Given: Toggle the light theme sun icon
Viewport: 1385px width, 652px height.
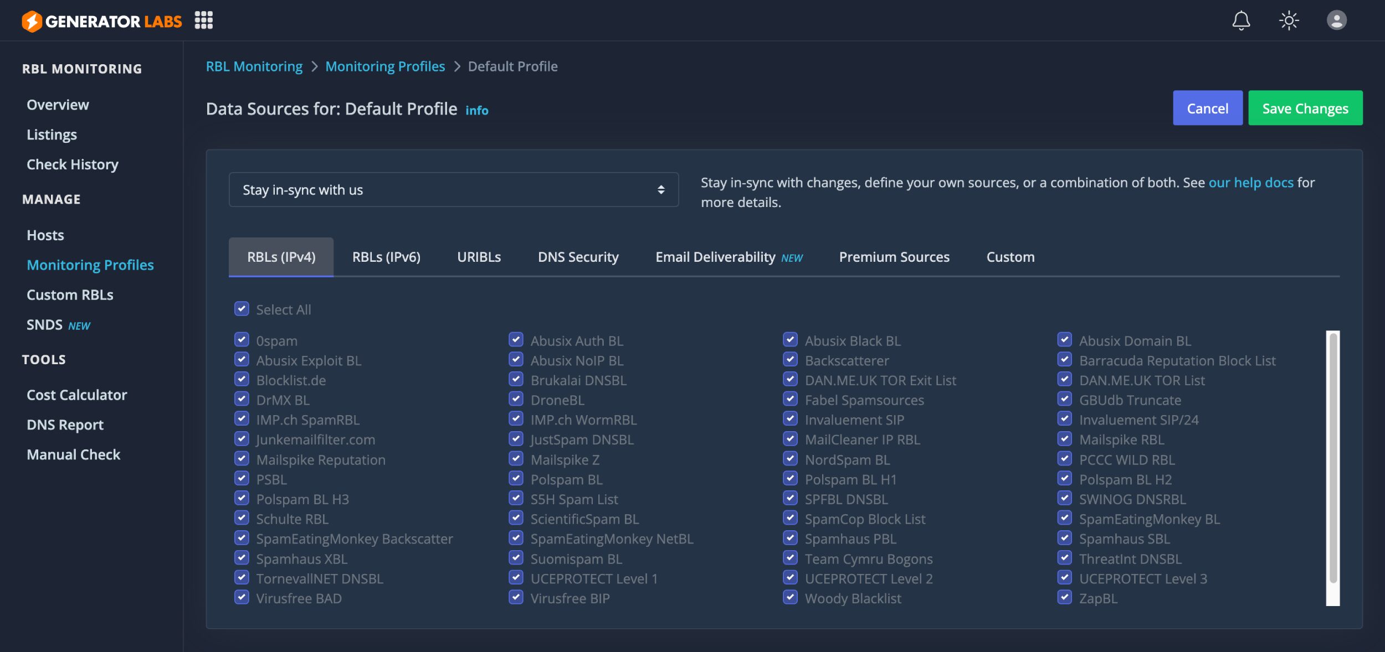Looking at the screenshot, I should coord(1289,21).
